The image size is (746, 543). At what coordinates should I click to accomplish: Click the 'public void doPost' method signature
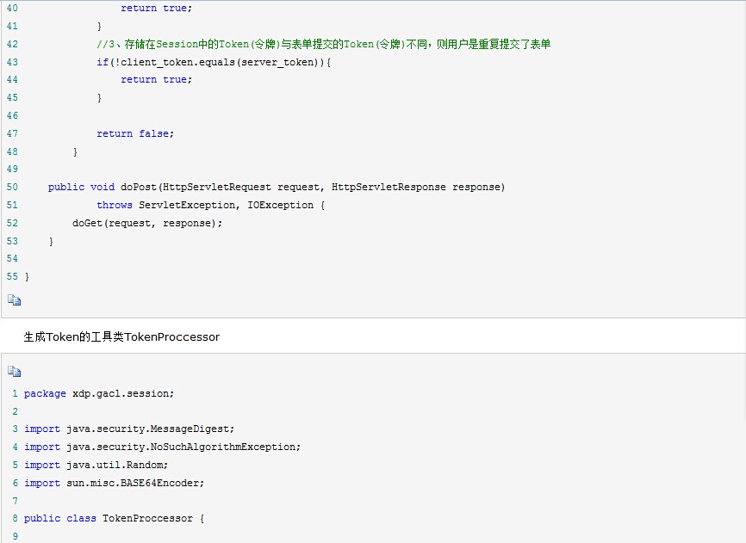coord(277,187)
